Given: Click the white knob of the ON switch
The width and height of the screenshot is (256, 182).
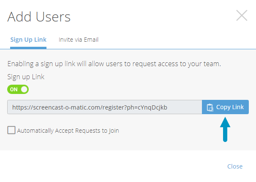Looking at the screenshot, I should (x=25, y=89).
